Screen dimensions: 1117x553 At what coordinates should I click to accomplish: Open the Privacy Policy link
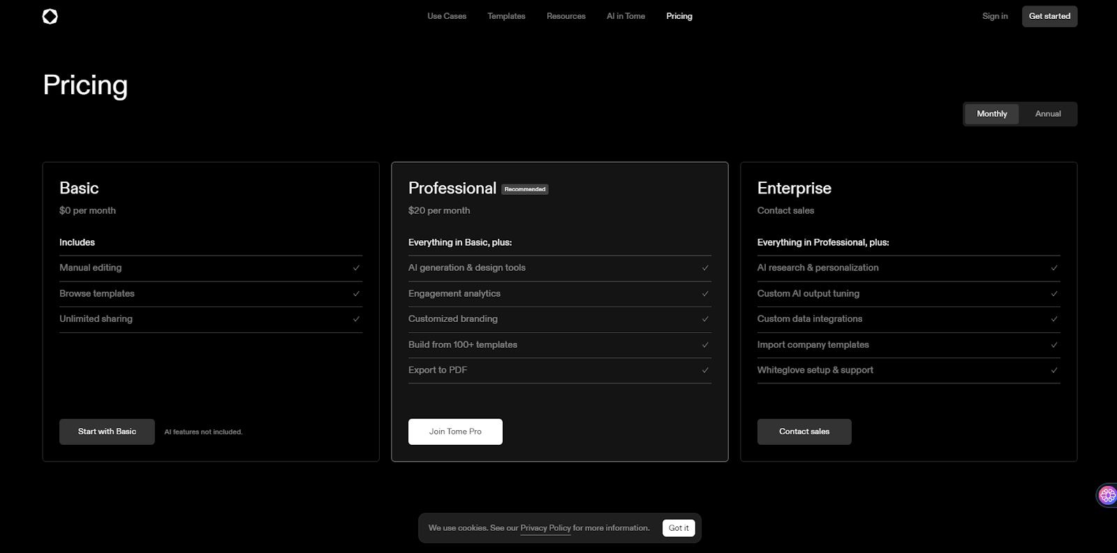(x=545, y=528)
